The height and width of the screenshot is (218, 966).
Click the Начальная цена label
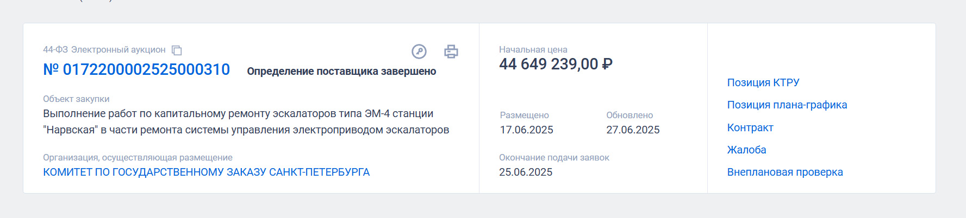pos(533,49)
